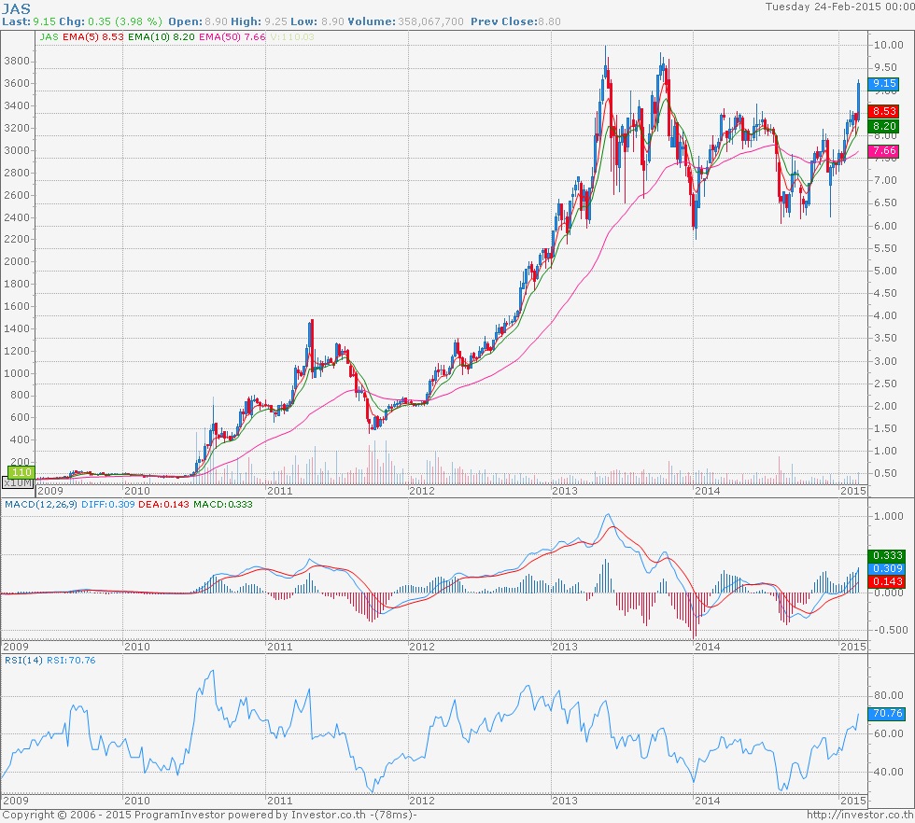Viewport: 915px width, 823px height.
Task: Click the DIFF:0.309 readout
Action: pos(108,504)
